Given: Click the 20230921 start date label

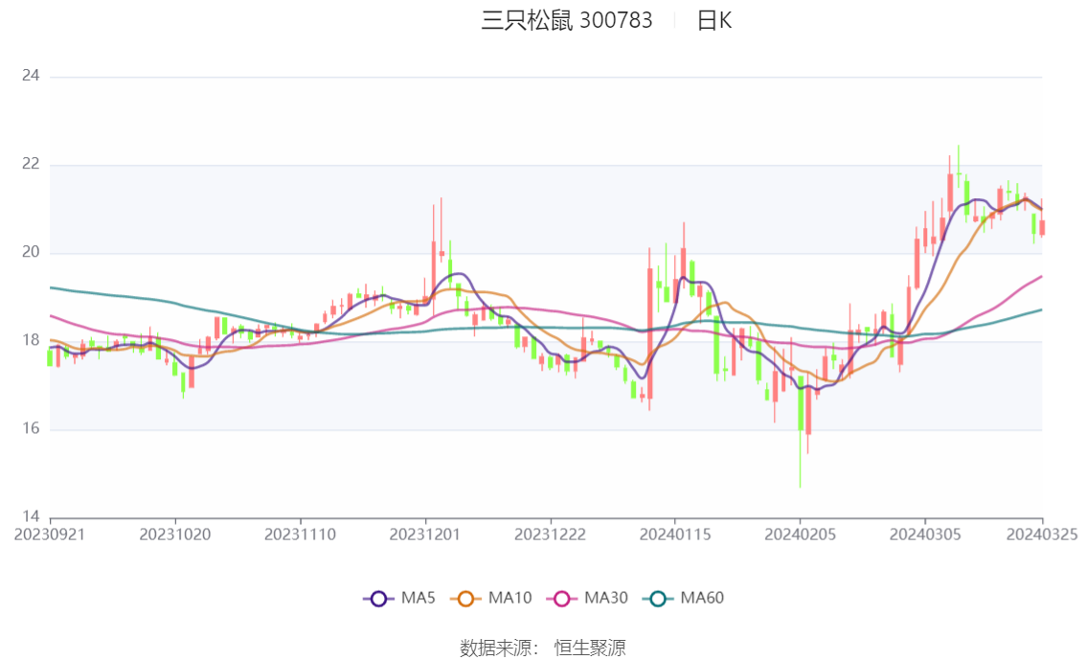Looking at the screenshot, I should coord(50,535).
